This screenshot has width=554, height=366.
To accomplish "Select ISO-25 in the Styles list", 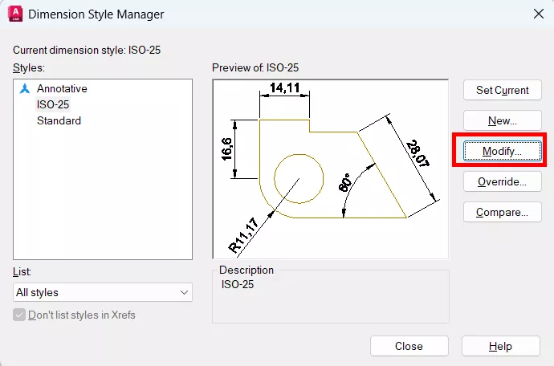I will 53,104.
